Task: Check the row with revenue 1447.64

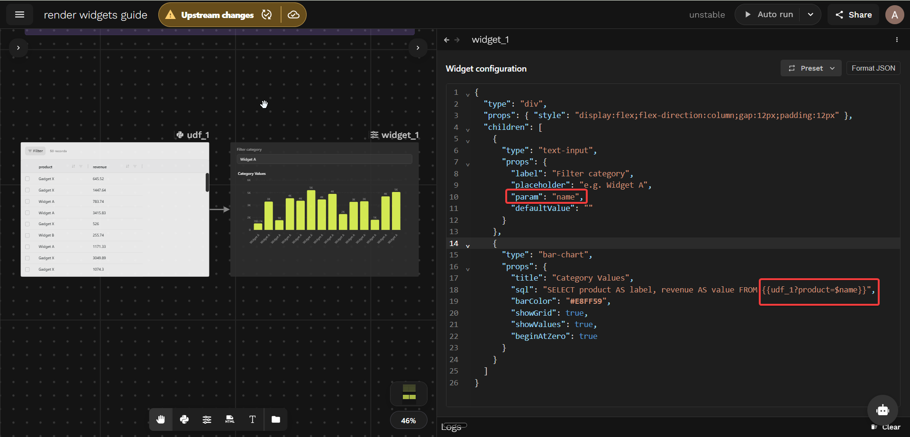Action: [27, 190]
